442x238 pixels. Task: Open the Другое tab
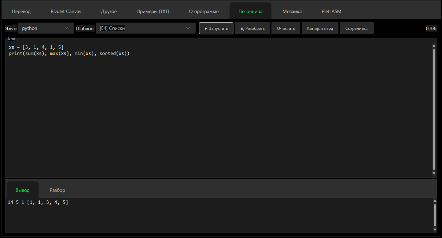[x=109, y=11]
